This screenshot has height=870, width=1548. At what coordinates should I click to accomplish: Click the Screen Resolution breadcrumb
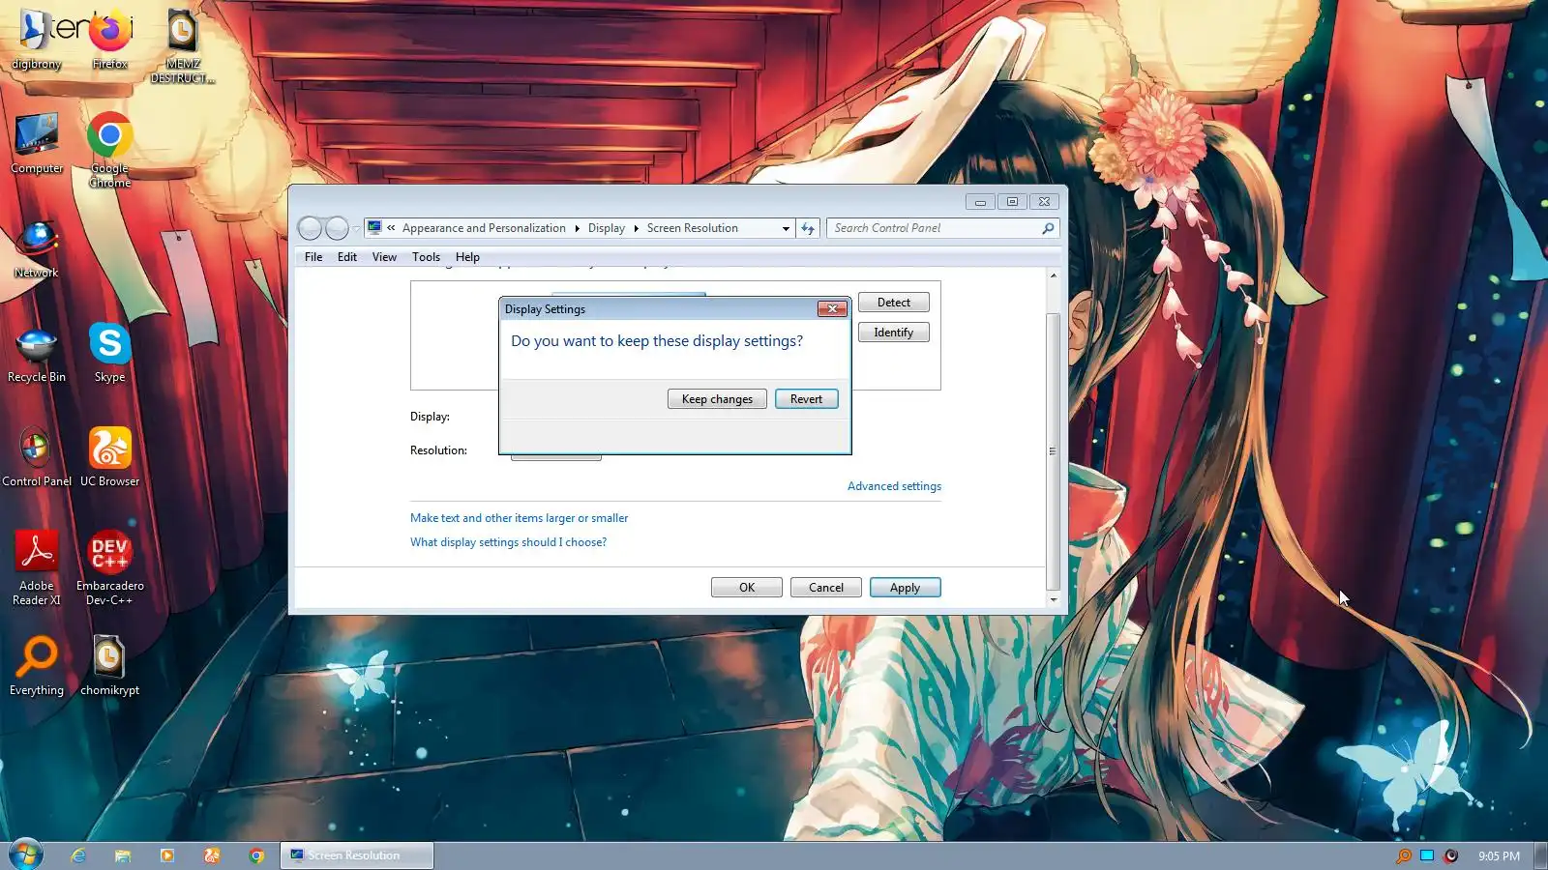[x=693, y=228]
